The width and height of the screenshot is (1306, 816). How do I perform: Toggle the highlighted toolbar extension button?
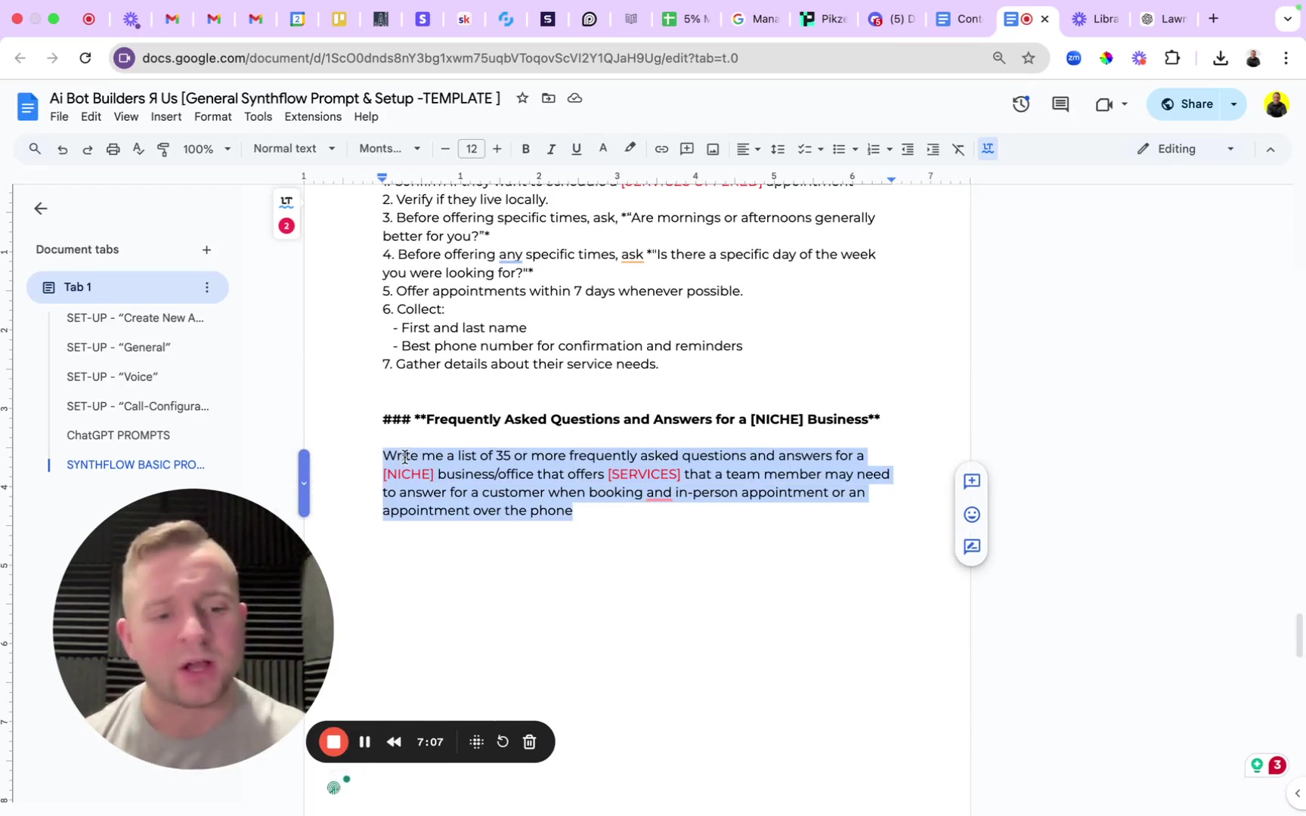pos(988,149)
